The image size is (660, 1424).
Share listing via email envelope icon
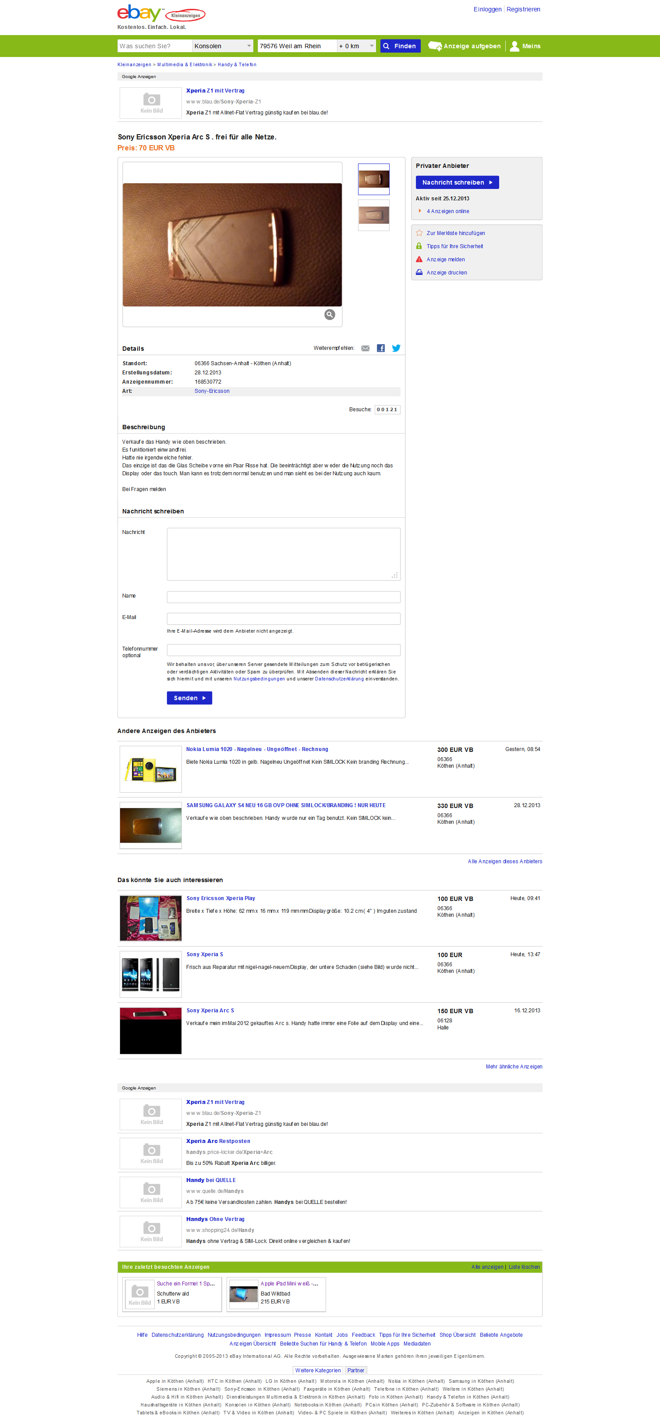pyautogui.click(x=365, y=348)
